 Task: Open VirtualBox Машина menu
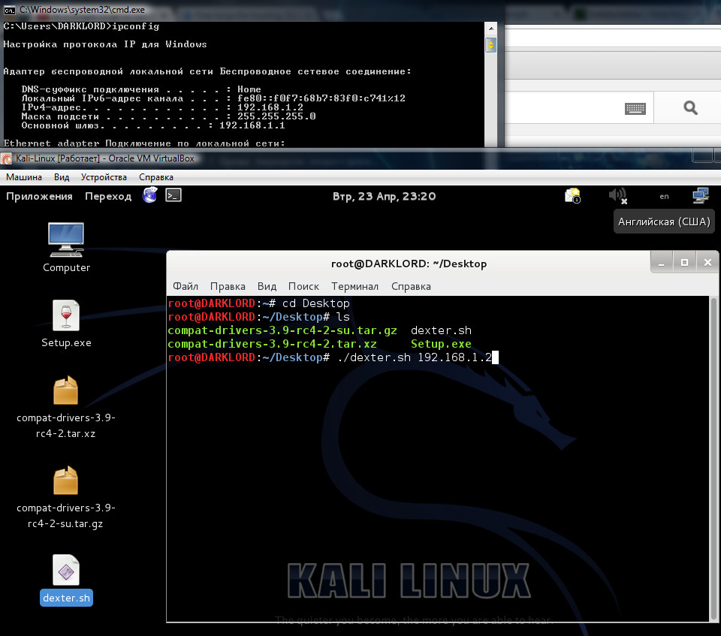point(24,177)
